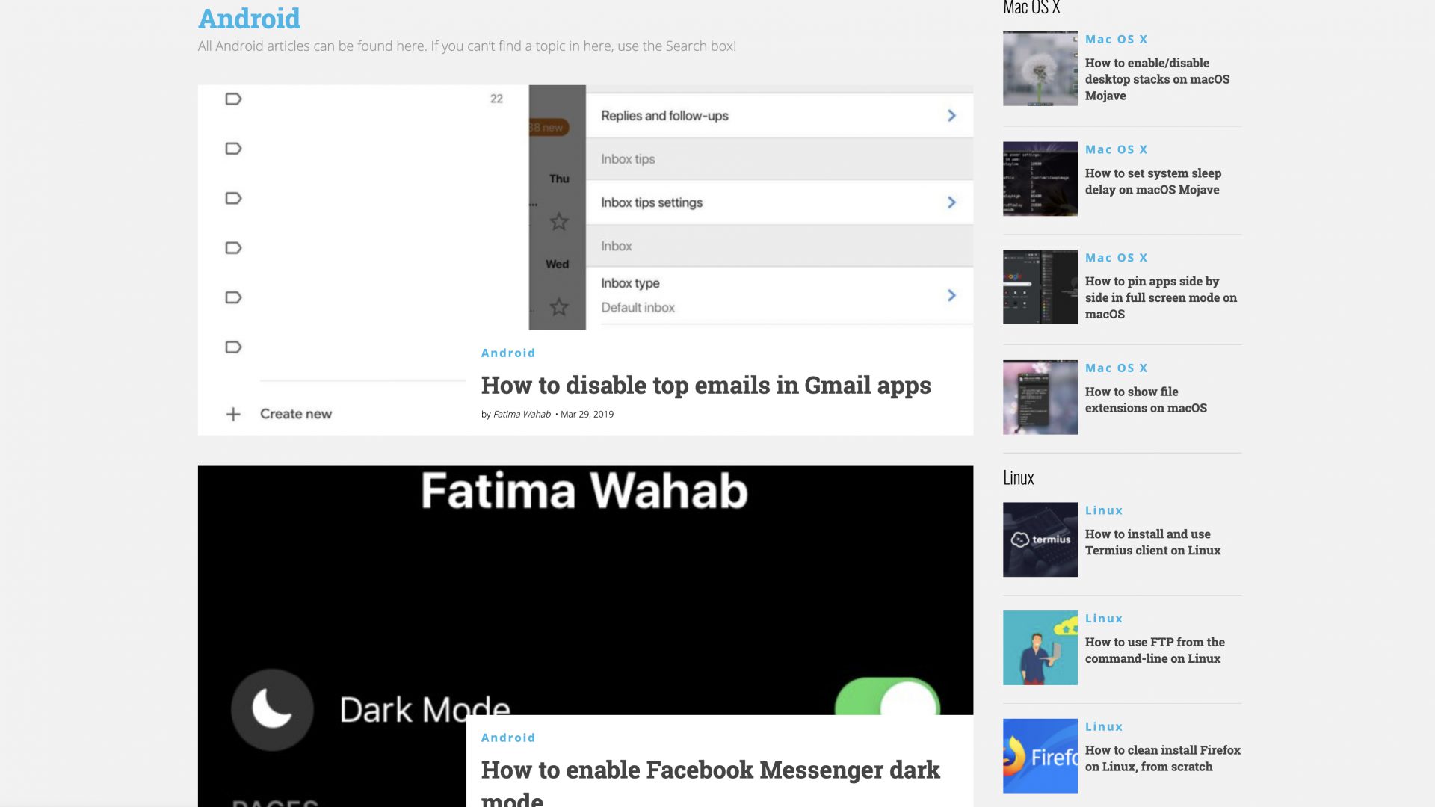Click the terminal thumbnail for sleep delay article
The height and width of the screenshot is (807, 1435).
1040,179
